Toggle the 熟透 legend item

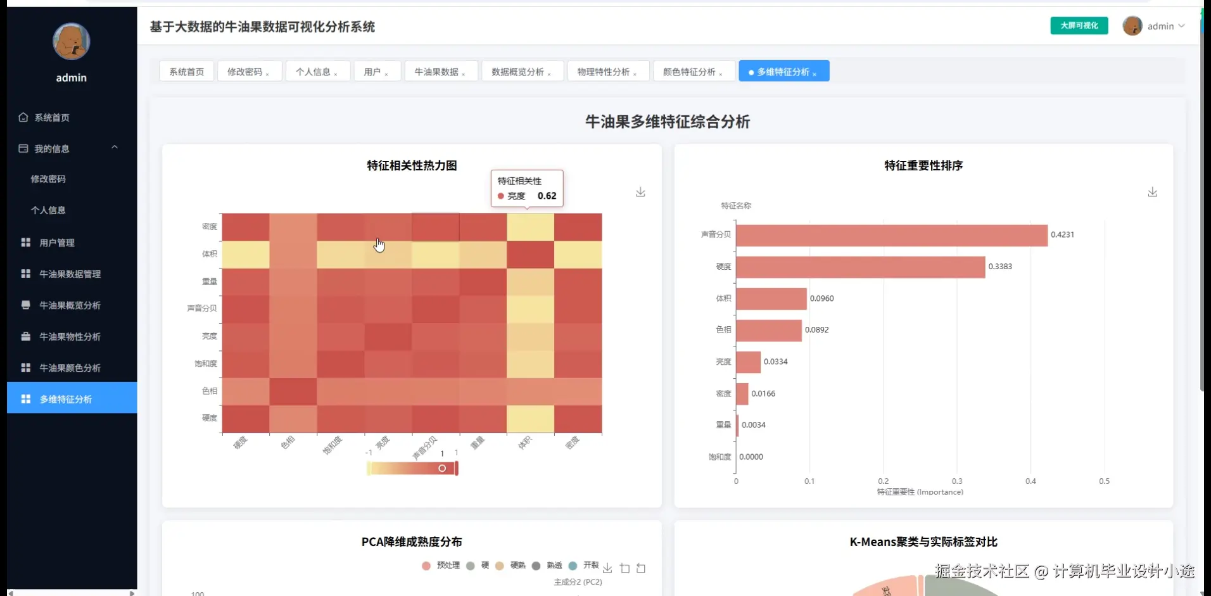pyautogui.click(x=547, y=566)
